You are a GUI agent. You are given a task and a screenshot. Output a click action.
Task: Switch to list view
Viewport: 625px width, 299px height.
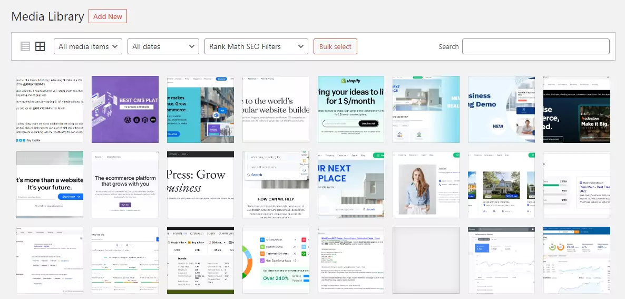pos(25,46)
